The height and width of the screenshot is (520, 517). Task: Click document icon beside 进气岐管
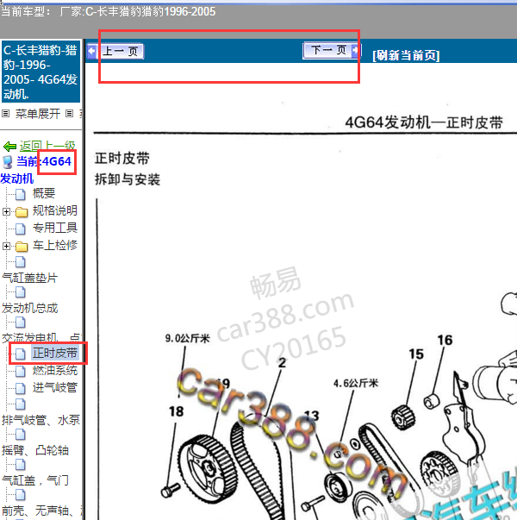pos(21,388)
